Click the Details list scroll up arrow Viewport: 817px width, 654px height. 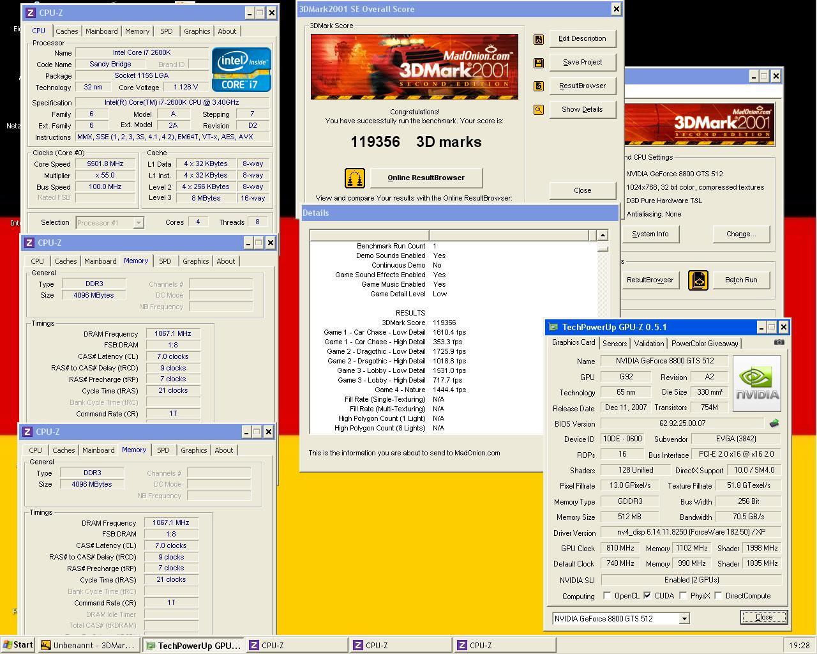(602, 235)
